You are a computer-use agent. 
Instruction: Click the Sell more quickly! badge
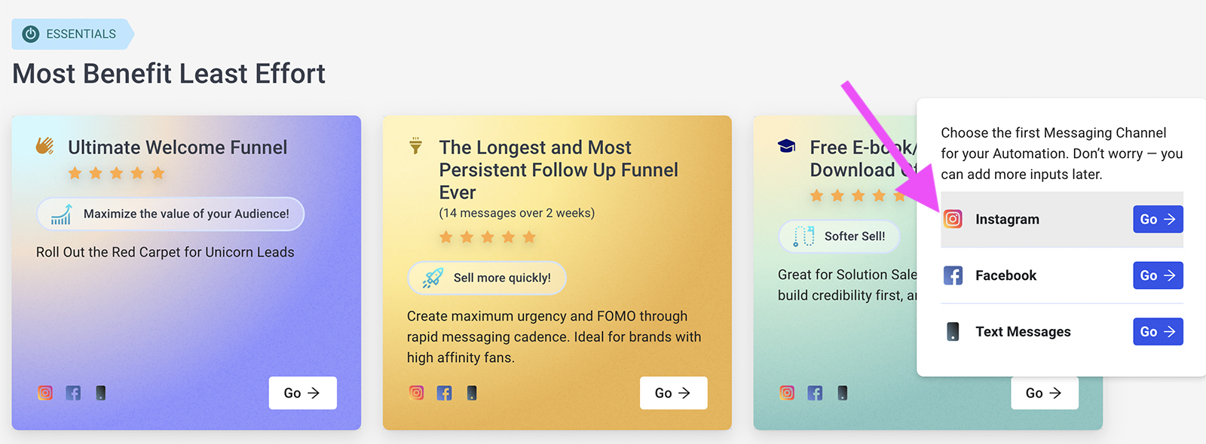[487, 278]
